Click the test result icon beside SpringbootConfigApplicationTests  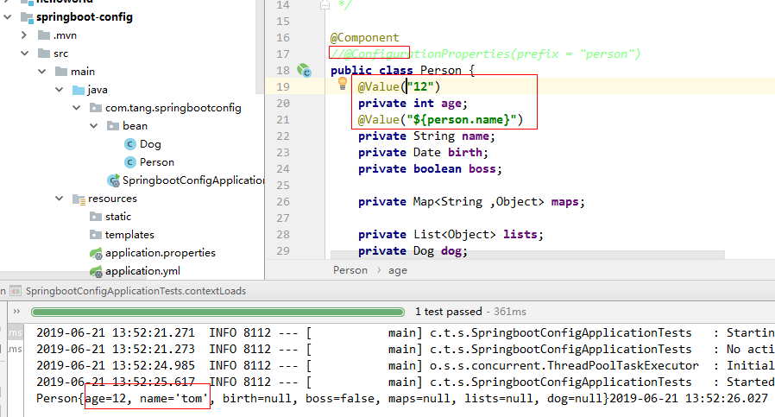pyautogui.click(x=16, y=291)
